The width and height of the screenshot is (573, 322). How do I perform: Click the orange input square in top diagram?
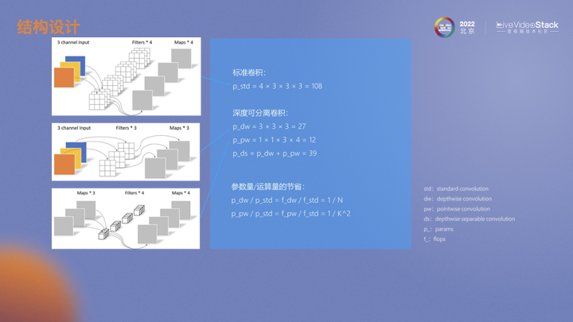[x=64, y=78]
